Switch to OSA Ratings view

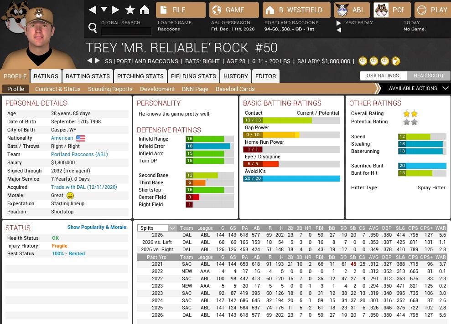[x=383, y=76]
